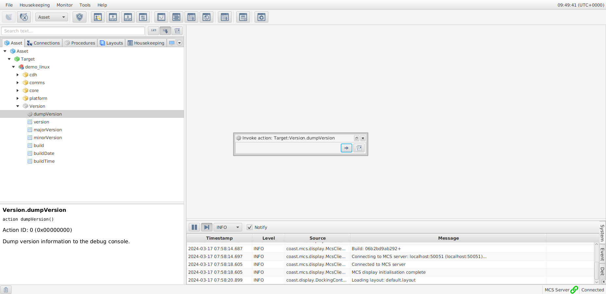This screenshot has width=606, height=294.
Task: Click the shield checkmark toolbar icon
Action: (x=80, y=17)
